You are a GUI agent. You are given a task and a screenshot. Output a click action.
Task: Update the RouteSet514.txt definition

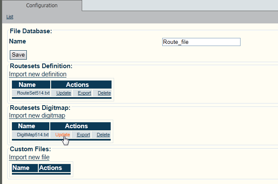(x=63, y=93)
